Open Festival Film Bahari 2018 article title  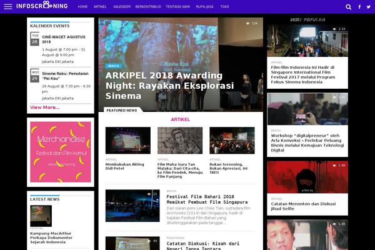[x=207, y=199]
